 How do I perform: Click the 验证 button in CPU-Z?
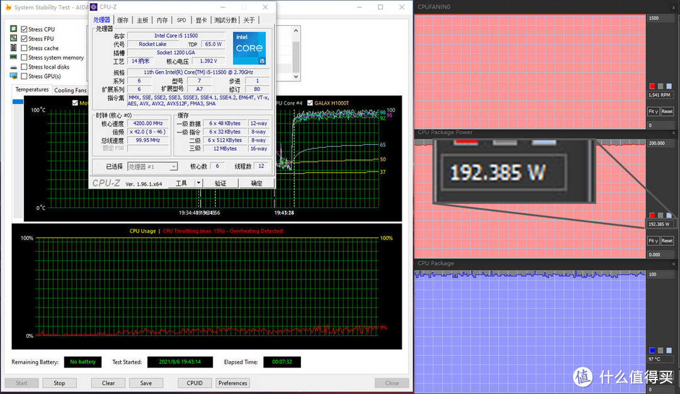pos(221,183)
